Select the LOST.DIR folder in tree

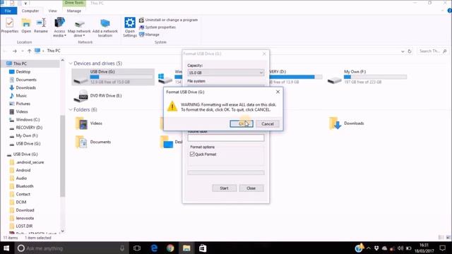[x=24, y=226]
